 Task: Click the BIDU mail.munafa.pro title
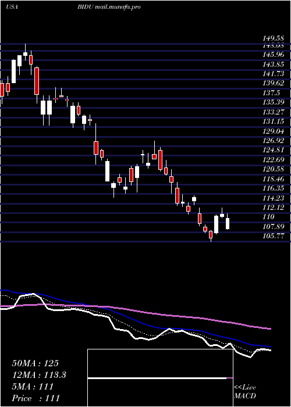109,7
